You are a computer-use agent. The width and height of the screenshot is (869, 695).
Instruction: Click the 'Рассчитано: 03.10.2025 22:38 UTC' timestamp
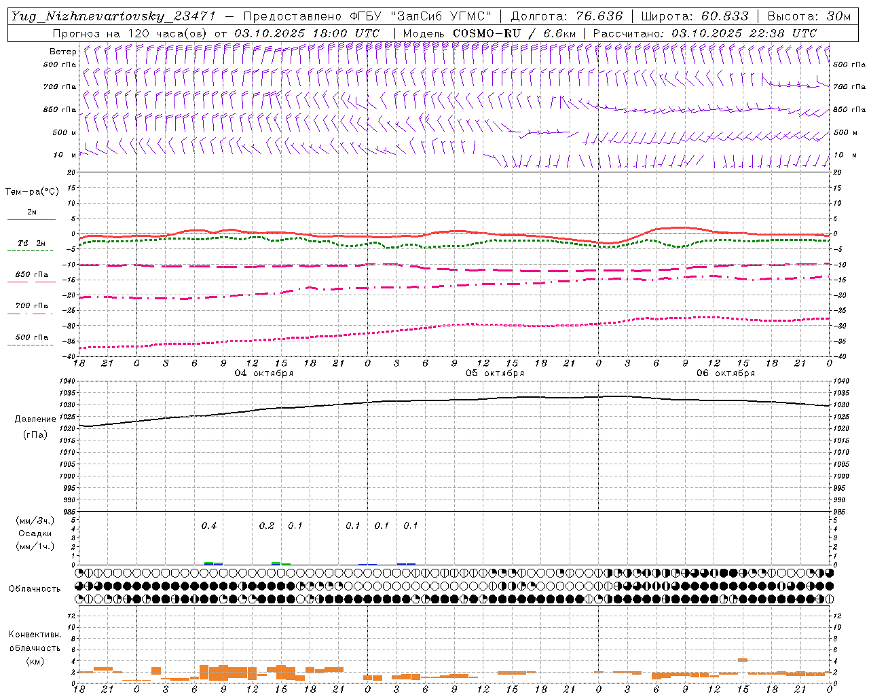tap(705, 33)
